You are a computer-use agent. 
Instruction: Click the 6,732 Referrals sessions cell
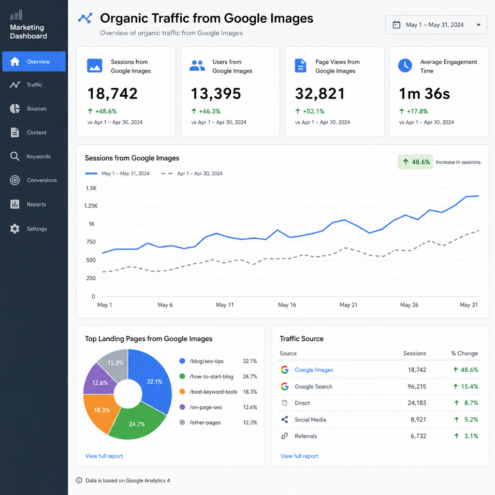[x=418, y=436]
